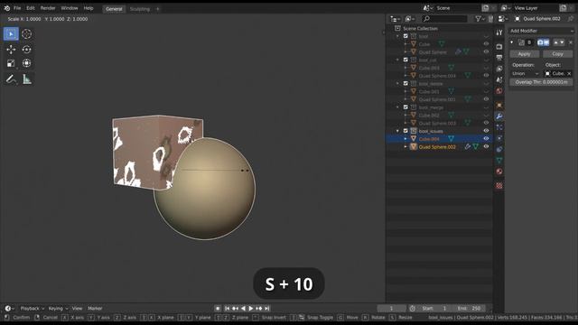Switch to the General workspace tab

(x=114, y=9)
